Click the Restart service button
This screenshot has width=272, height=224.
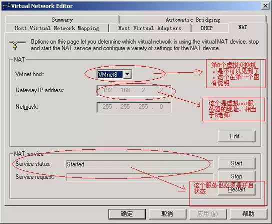click(x=236, y=189)
